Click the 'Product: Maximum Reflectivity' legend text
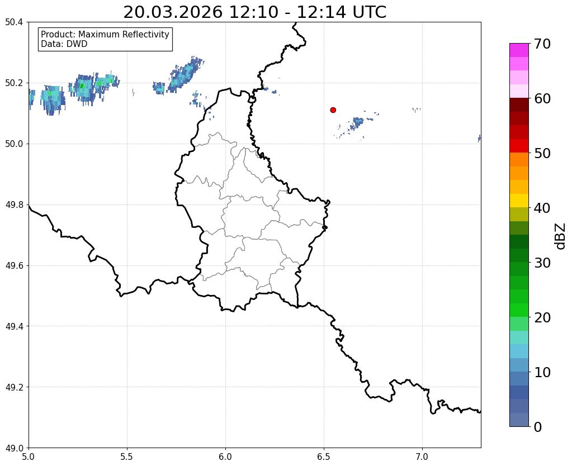 (x=105, y=34)
